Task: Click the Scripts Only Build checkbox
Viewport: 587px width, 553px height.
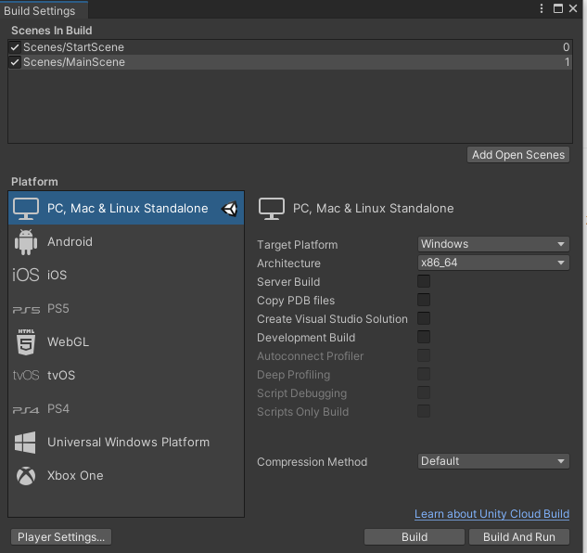Action: (x=424, y=411)
